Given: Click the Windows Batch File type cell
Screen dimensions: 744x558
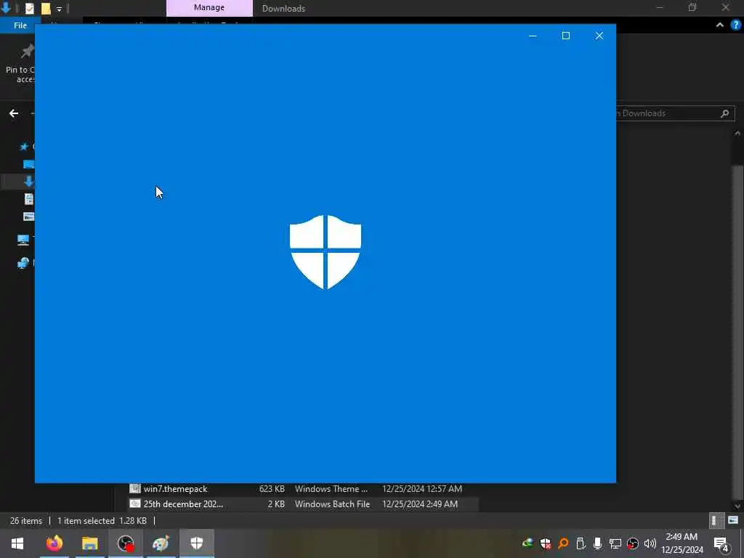Looking at the screenshot, I should 332,504.
